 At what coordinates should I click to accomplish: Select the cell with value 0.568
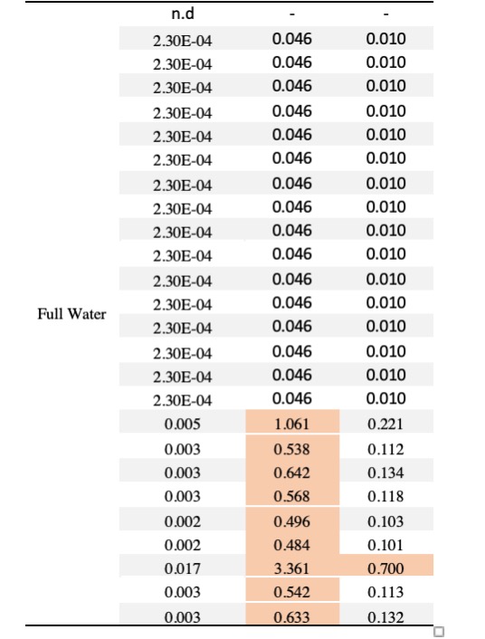coord(292,493)
